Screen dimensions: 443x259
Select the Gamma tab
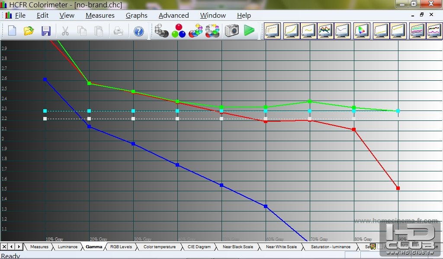pos(94,246)
